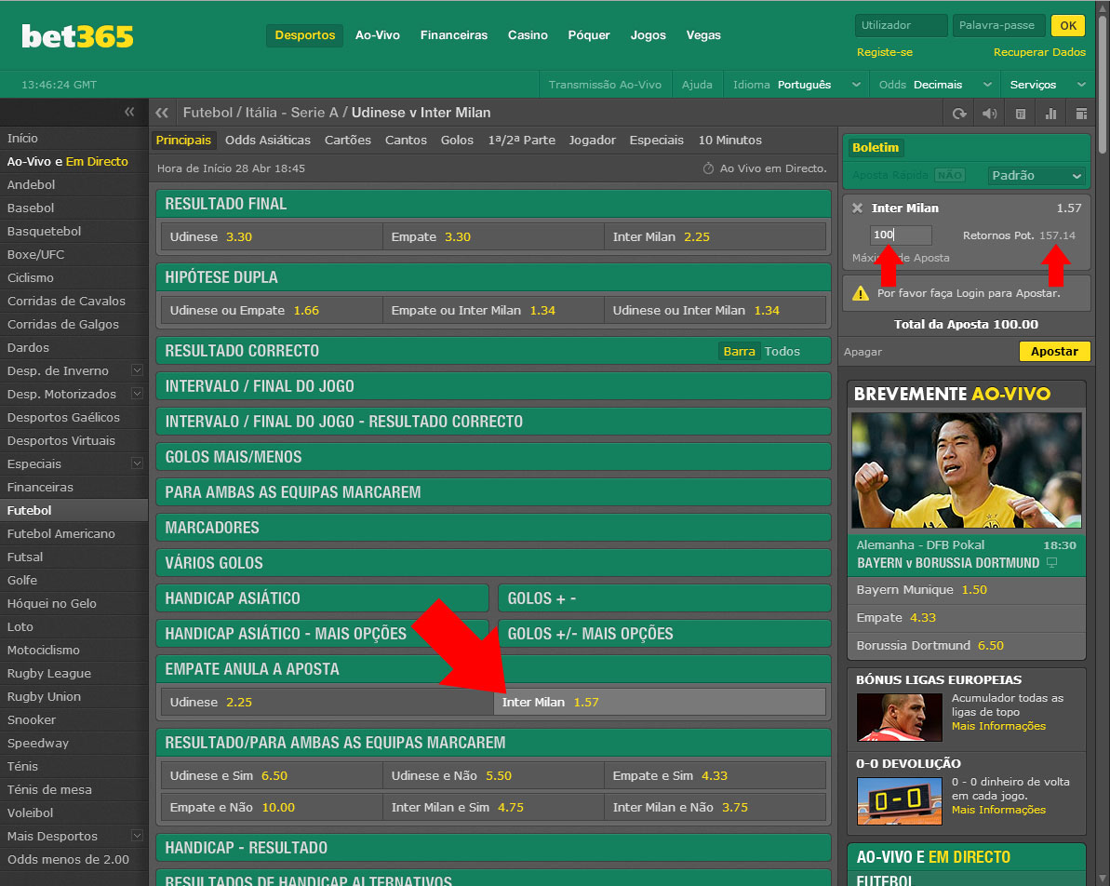This screenshot has height=886, width=1110.
Task: Open the Padrão bet type dropdown
Action: click(1036, 175)
